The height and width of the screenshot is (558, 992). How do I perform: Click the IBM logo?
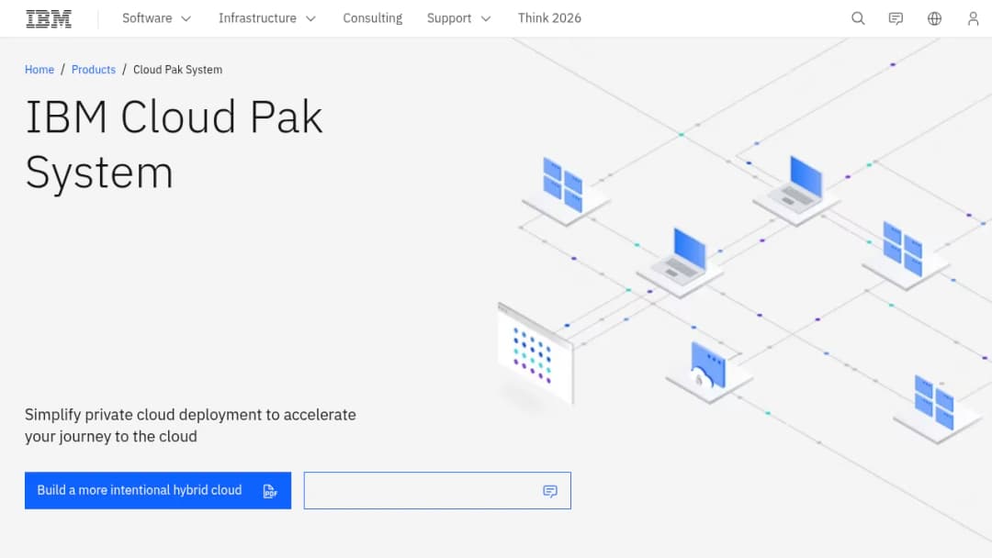tap(49, 18)
